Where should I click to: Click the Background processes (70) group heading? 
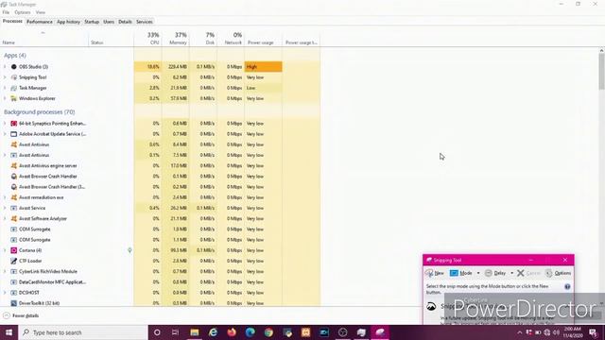40,111
